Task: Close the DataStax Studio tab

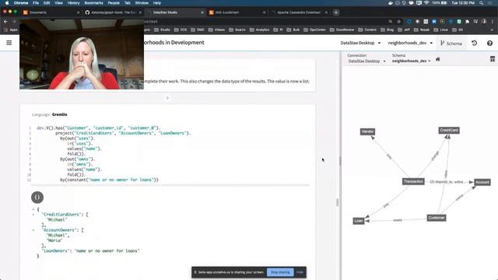Action: [202, 12]
